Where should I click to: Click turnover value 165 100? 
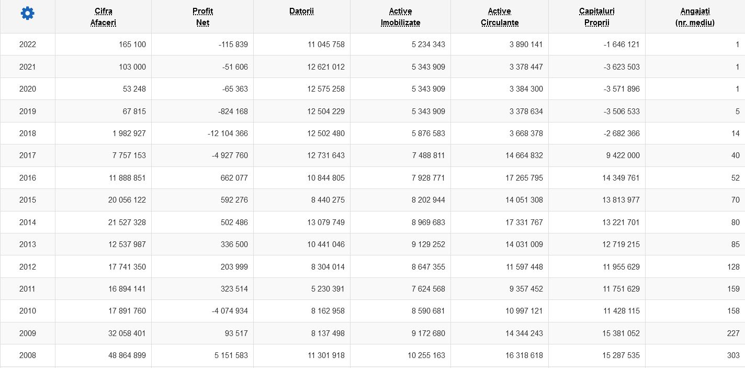click(132, 44)
